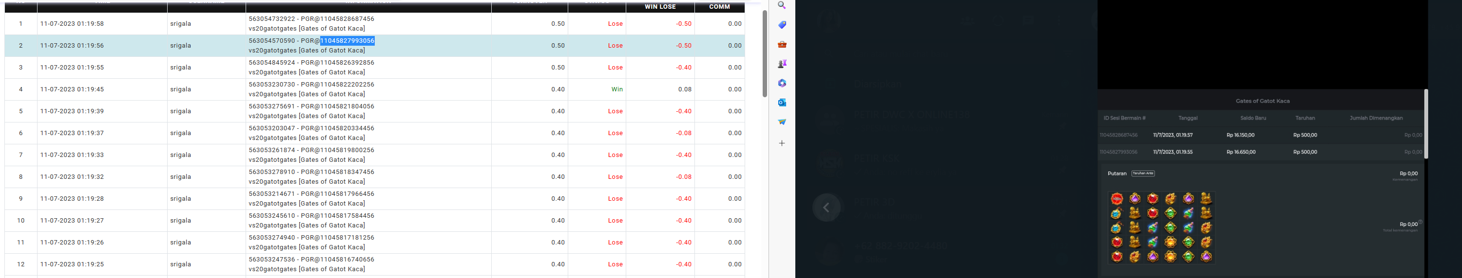This screenshot has width=1462, height=278.
Task: Click timestamp 11-07-2023 01:19:25
Action: point(72,264)
